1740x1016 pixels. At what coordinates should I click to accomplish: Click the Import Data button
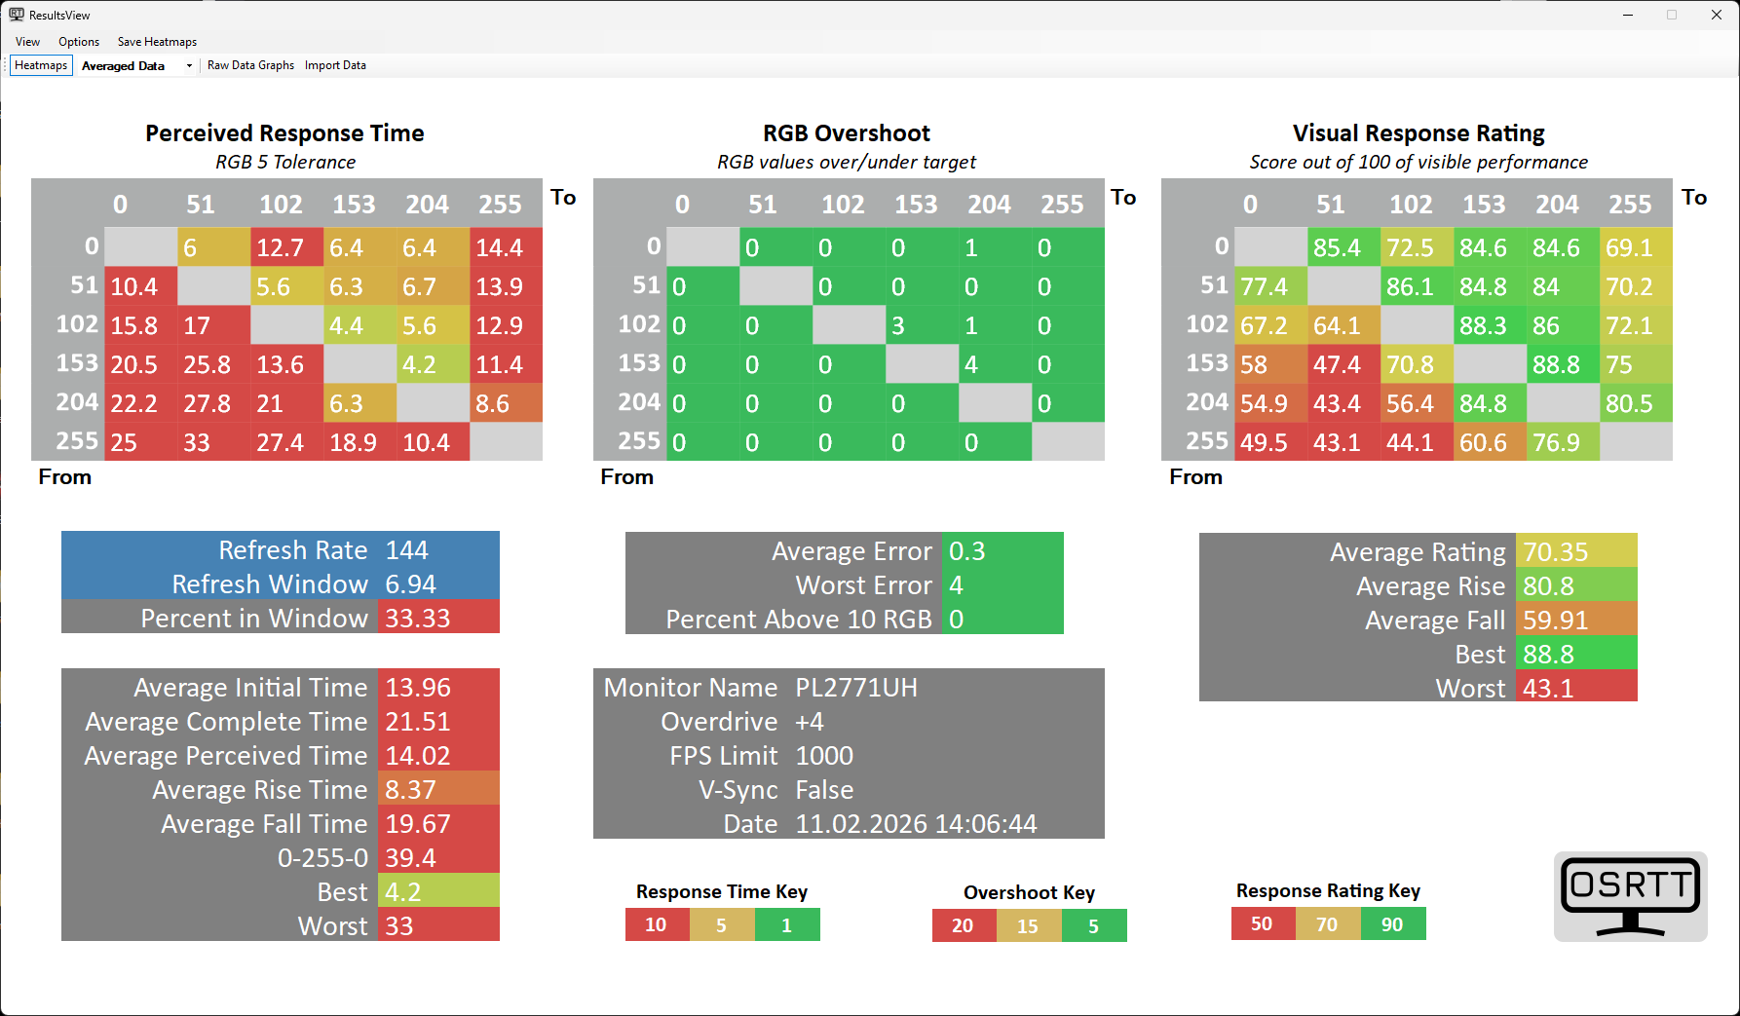click(x=335, y=65)
